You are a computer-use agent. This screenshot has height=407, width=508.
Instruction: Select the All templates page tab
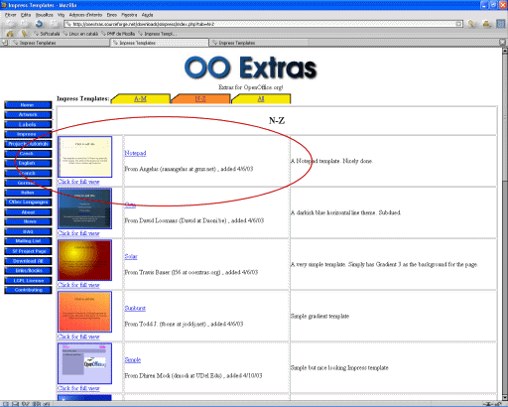pyautogui.click(x=261, y=98)
